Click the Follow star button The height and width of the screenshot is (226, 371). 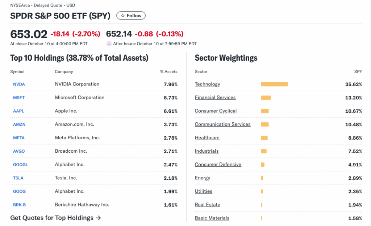point(131,16)
